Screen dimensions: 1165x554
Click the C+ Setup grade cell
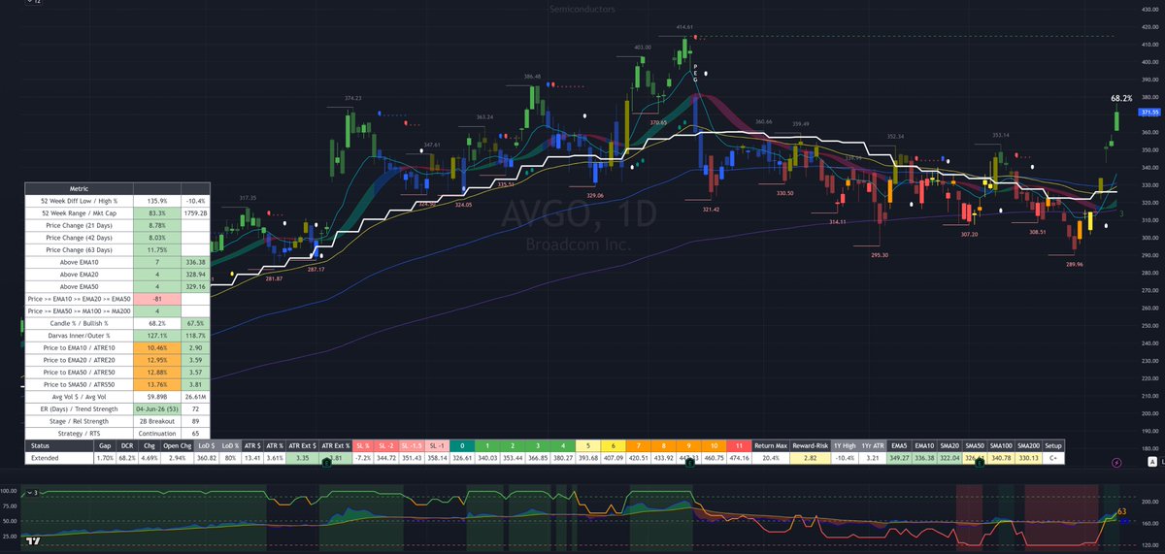click(1054, 457)
